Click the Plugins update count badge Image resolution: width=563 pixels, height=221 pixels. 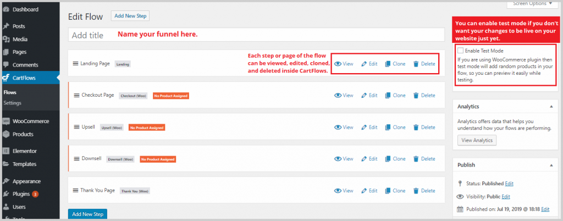[x=35, y=194]
